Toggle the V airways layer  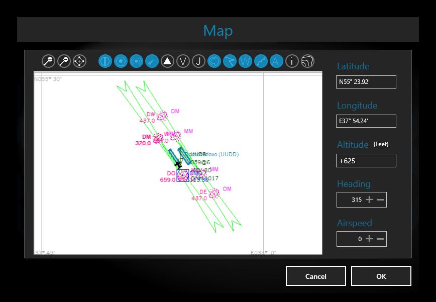point(183,61)
